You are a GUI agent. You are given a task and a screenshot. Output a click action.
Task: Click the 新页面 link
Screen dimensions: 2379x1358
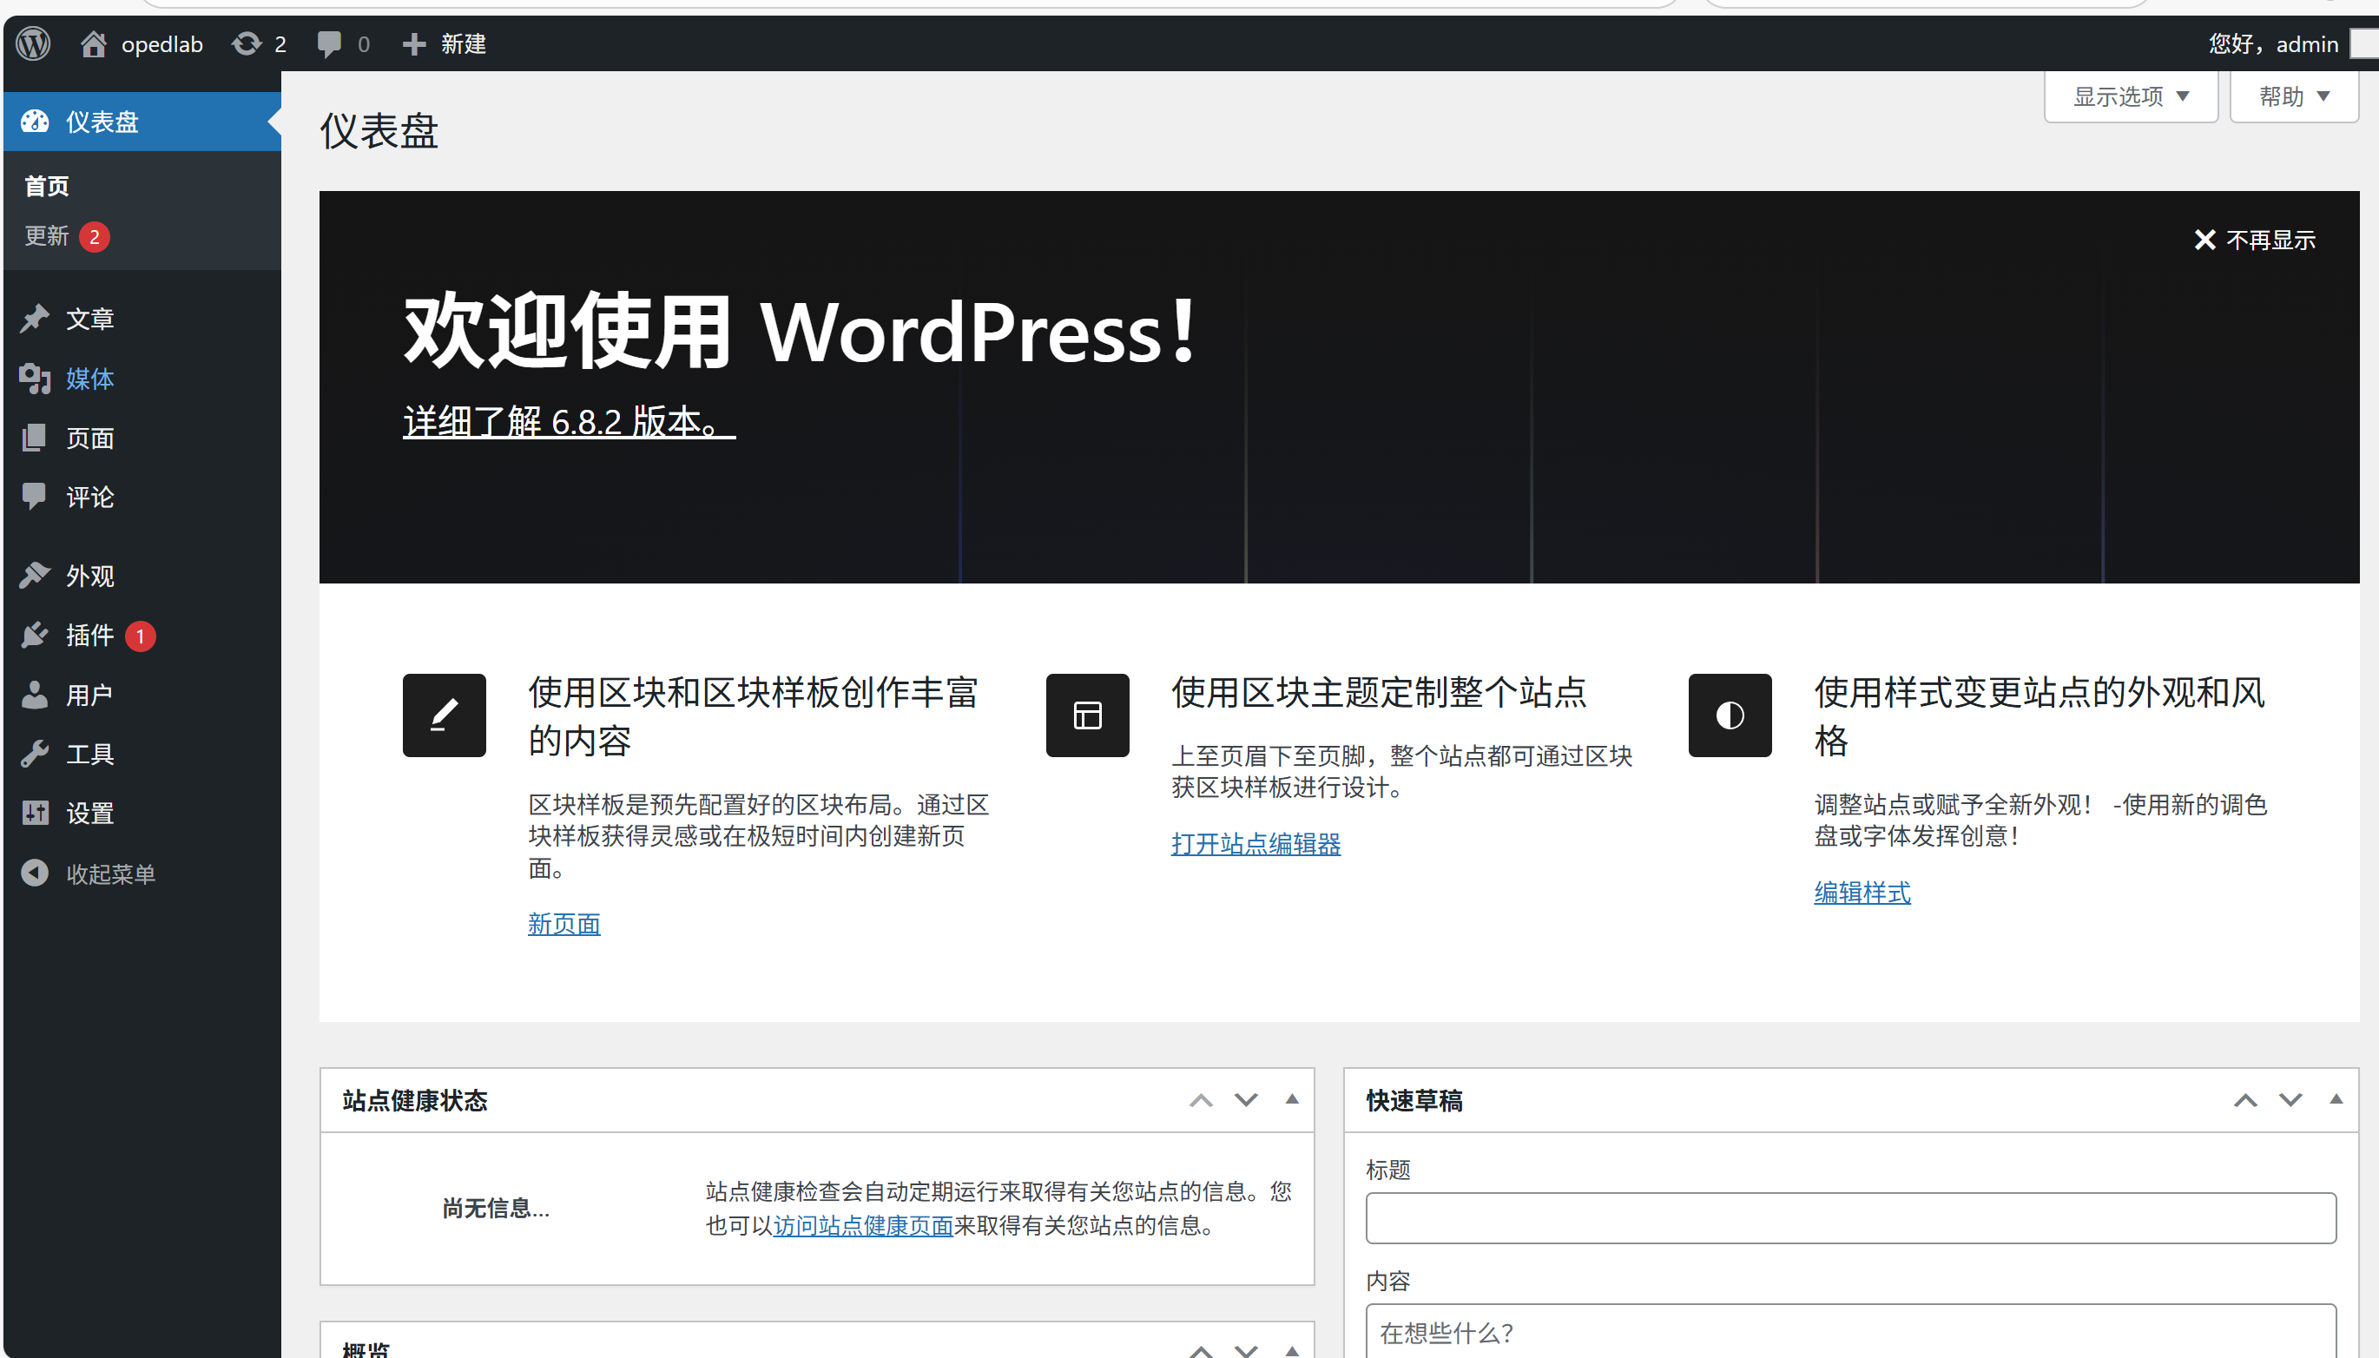564,925
